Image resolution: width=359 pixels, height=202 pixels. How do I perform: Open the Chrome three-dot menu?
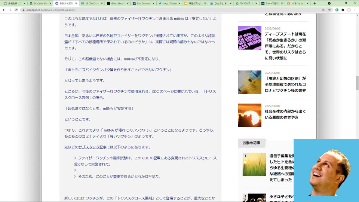(x=355, y=10)
